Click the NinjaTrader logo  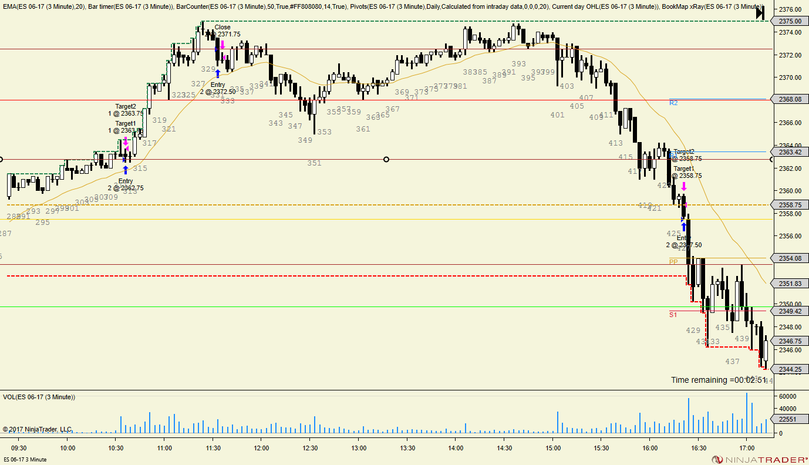coord(760,460)
